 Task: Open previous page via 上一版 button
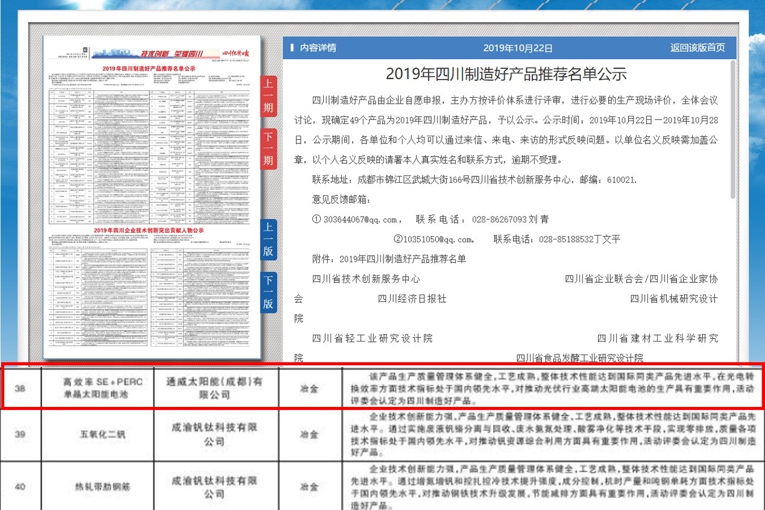tap(268, 239)
